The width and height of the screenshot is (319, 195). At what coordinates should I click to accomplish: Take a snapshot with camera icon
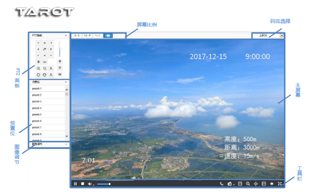point(230,184)
